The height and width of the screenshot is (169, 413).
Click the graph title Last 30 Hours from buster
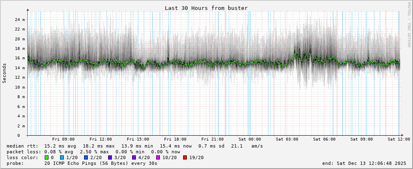click(206, 8)
